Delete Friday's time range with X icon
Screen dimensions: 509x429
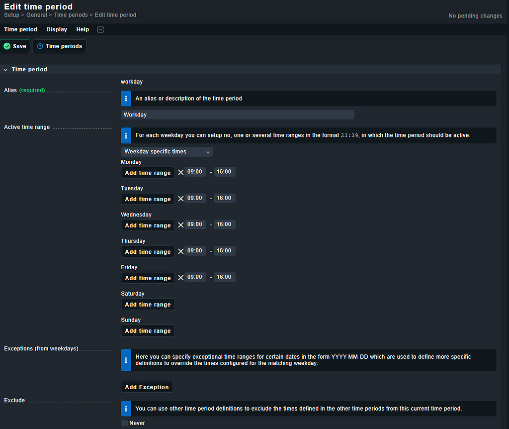pyautogui.click(x=181, y=278)
